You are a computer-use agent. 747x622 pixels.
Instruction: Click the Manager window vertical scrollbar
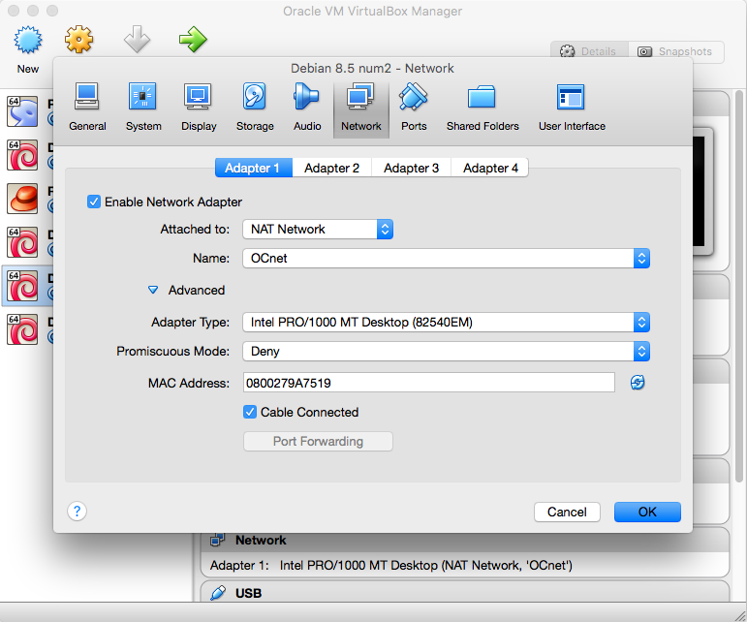(739, 286)
